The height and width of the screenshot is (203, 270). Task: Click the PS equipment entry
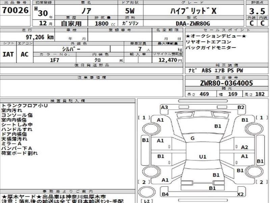point(231,70)
